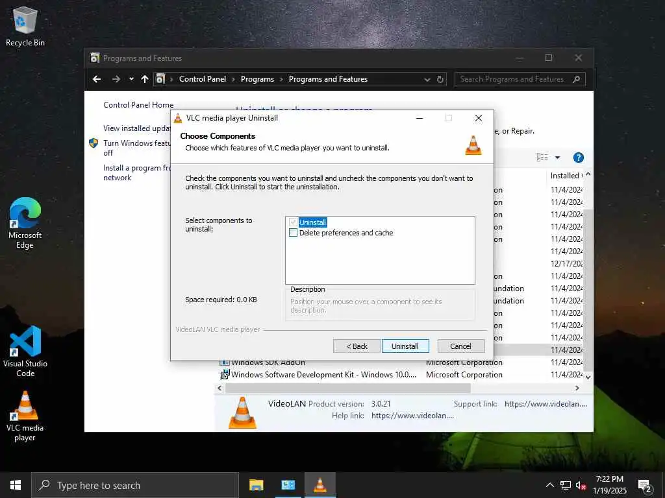Click the Programs and Features breadcrumb

point(328,79)
